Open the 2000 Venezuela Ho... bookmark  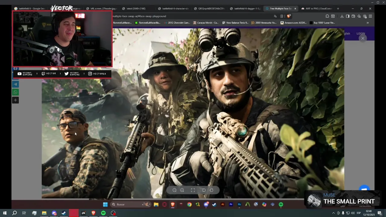(x=264, y=23)
